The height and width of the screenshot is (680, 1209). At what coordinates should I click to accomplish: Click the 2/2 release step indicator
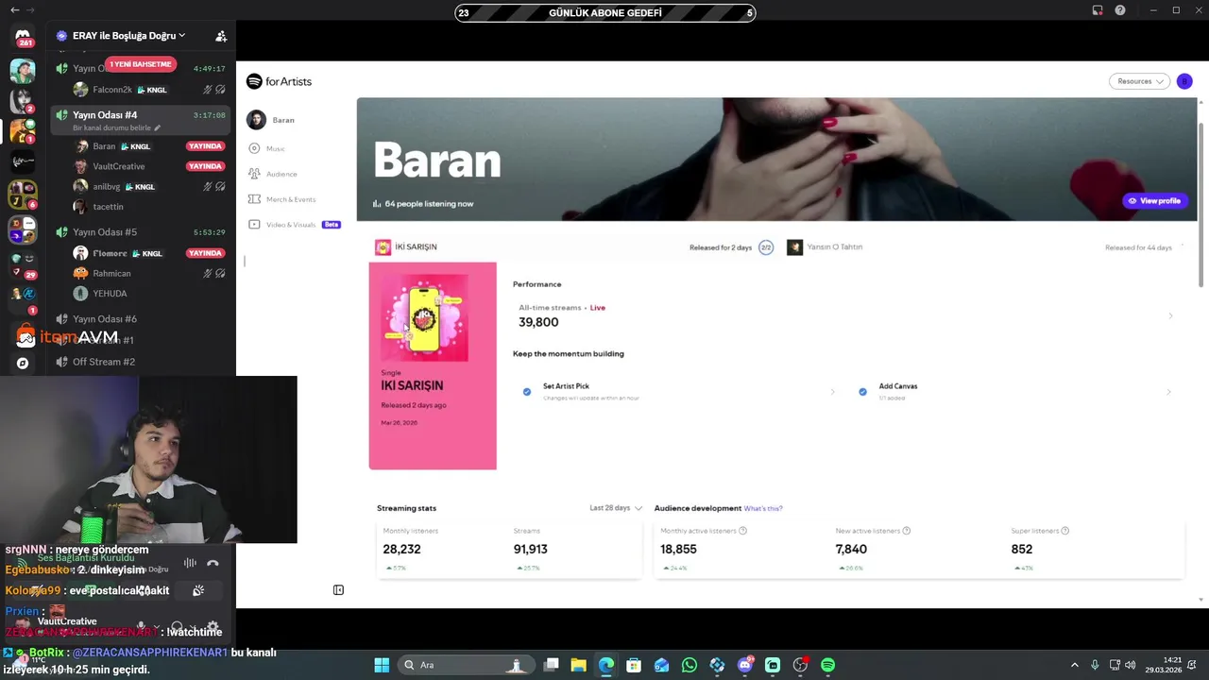coord(766,247)
